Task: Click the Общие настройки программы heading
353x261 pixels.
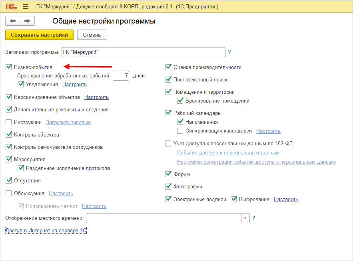Action: point(104,21)
